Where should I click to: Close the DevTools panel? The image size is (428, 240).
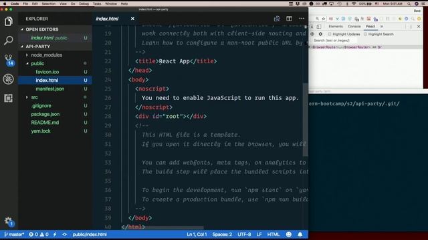[419, 27]
